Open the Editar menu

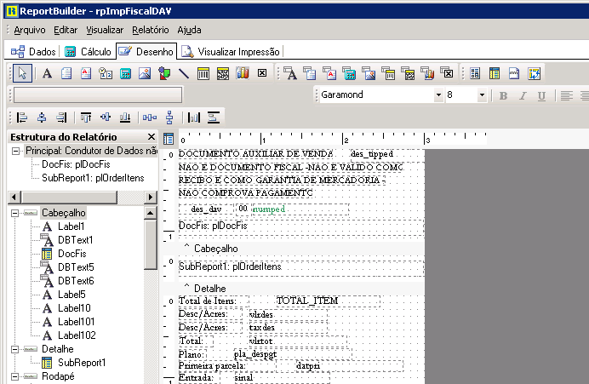(66, 30)
